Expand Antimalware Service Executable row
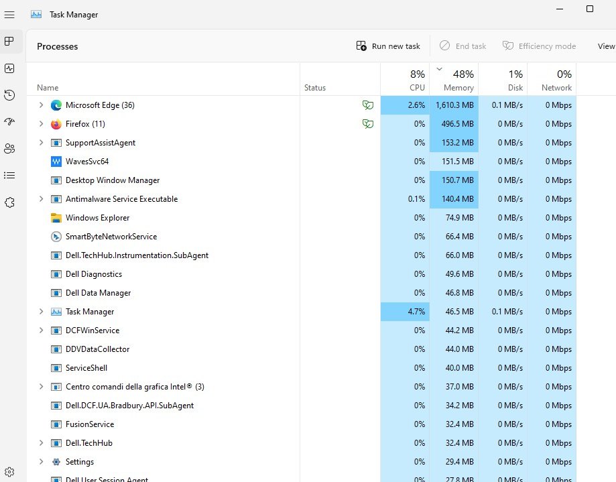This screenshot has height=482, width=616. pos(41,199)
